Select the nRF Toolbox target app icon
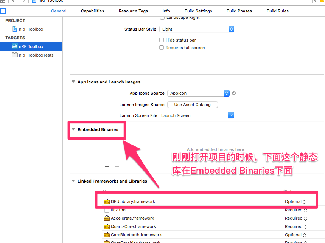 [14, 46]
